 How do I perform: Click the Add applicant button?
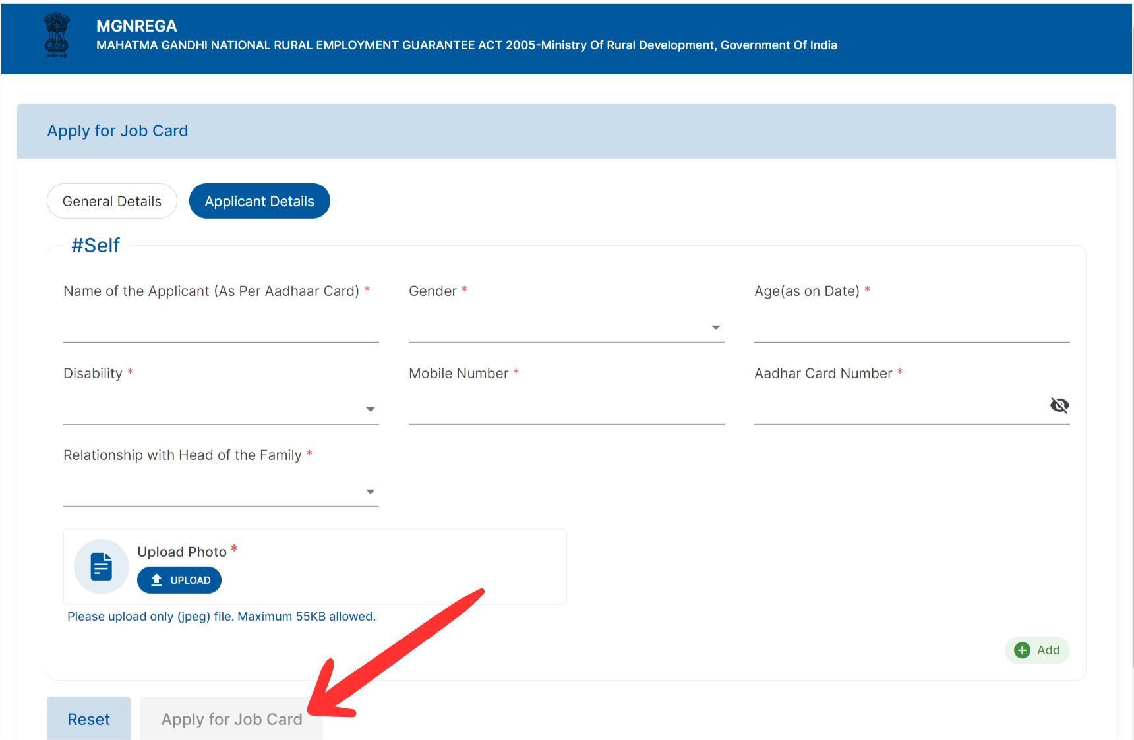[x=1036, y=650]
